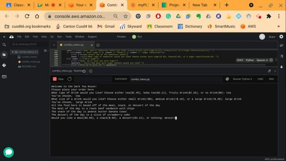
Task: Select combo_menu.py - Running console tab
Action: click(x=68, y=71)
